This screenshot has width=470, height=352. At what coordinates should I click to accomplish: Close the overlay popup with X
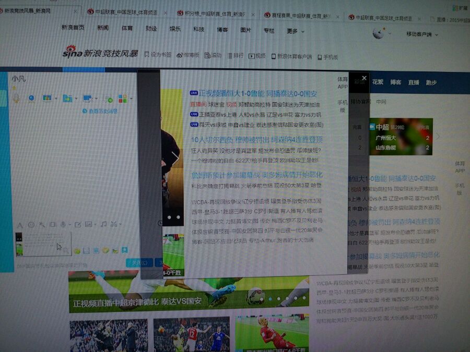[364, 78]
